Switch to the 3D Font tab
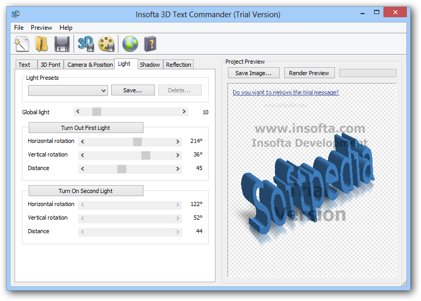Viewport: 421px width, 301px height. [x=51, y=65]
